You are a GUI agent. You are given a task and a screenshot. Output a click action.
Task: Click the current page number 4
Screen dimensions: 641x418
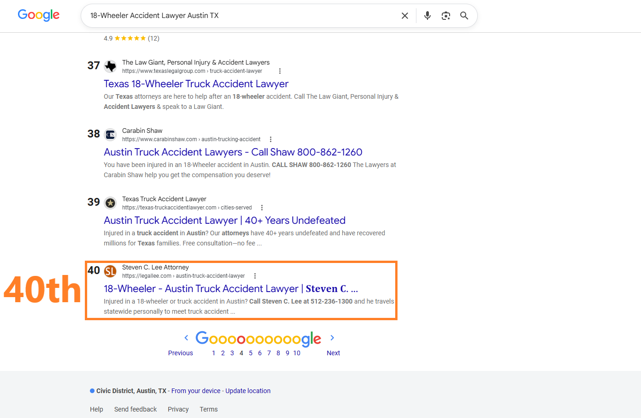[x=241, y=353]
